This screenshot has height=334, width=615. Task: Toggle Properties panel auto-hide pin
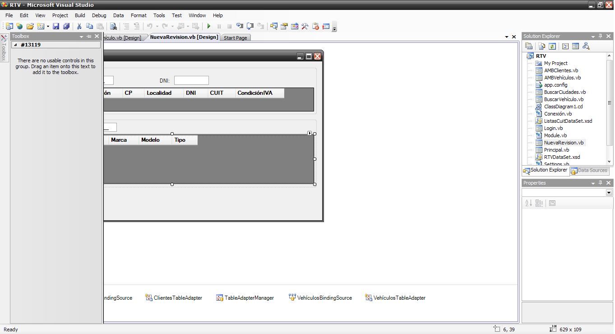600,183
